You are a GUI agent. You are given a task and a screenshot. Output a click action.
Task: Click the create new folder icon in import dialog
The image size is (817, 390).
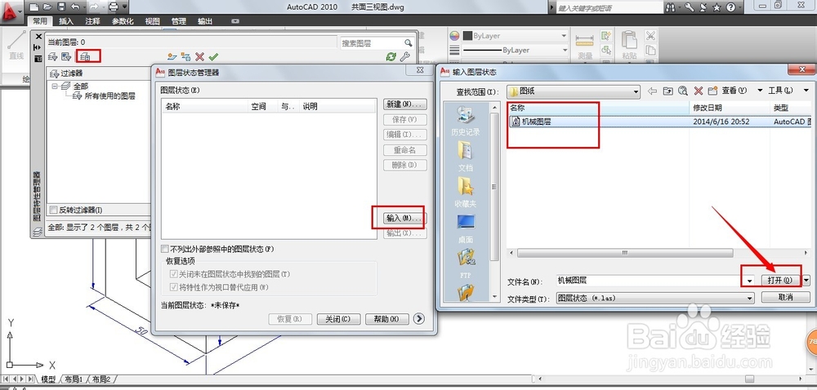[x=712, y=91]
